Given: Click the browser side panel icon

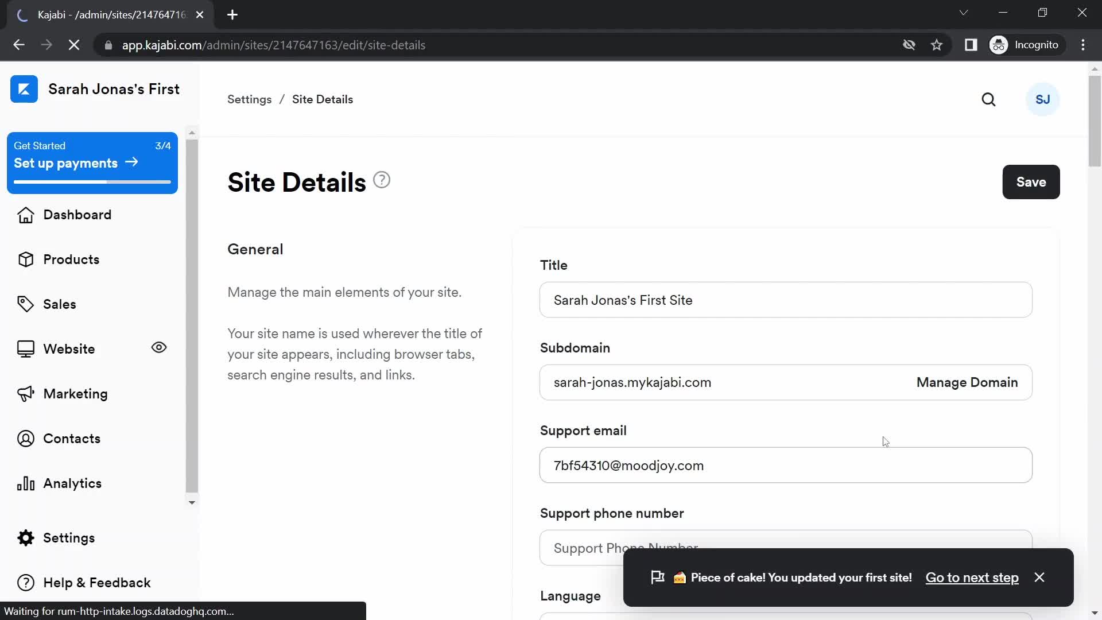Looking at the screenshot, I should (971, 45).
